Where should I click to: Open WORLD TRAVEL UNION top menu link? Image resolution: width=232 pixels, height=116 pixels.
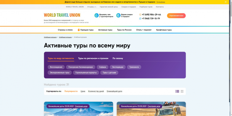(75, 7)
